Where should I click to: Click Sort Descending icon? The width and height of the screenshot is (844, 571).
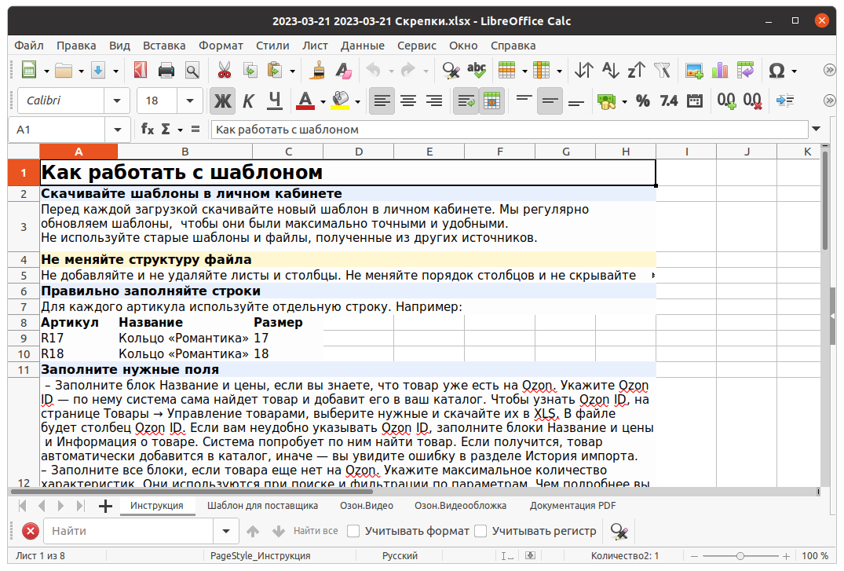636,71
